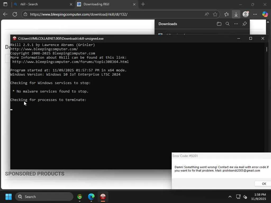
Task: Open the Edge tab actions menu icon
Action: [5, 4]
